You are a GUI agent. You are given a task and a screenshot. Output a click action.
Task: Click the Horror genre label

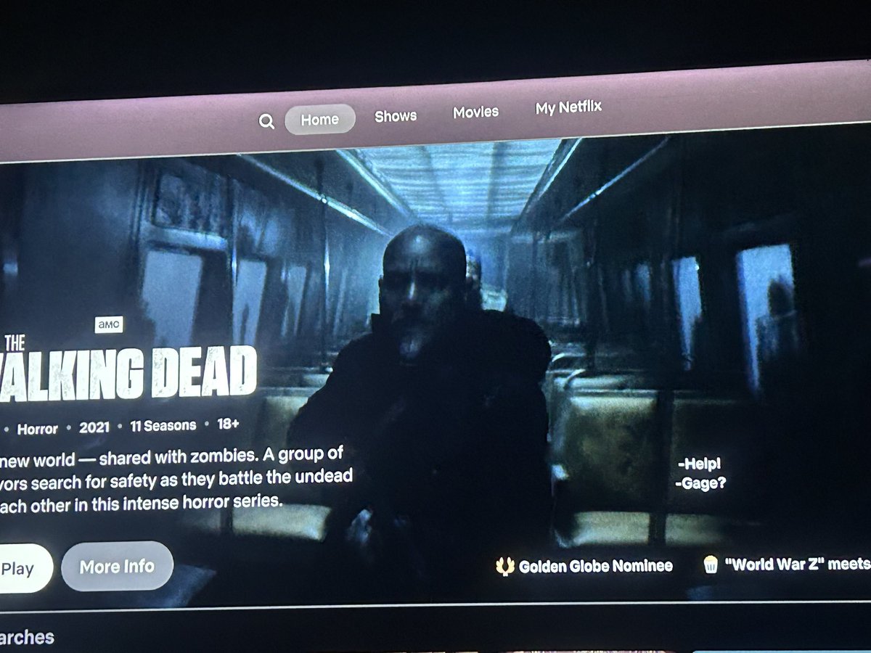pyautogui.click(x=37, y=429)
